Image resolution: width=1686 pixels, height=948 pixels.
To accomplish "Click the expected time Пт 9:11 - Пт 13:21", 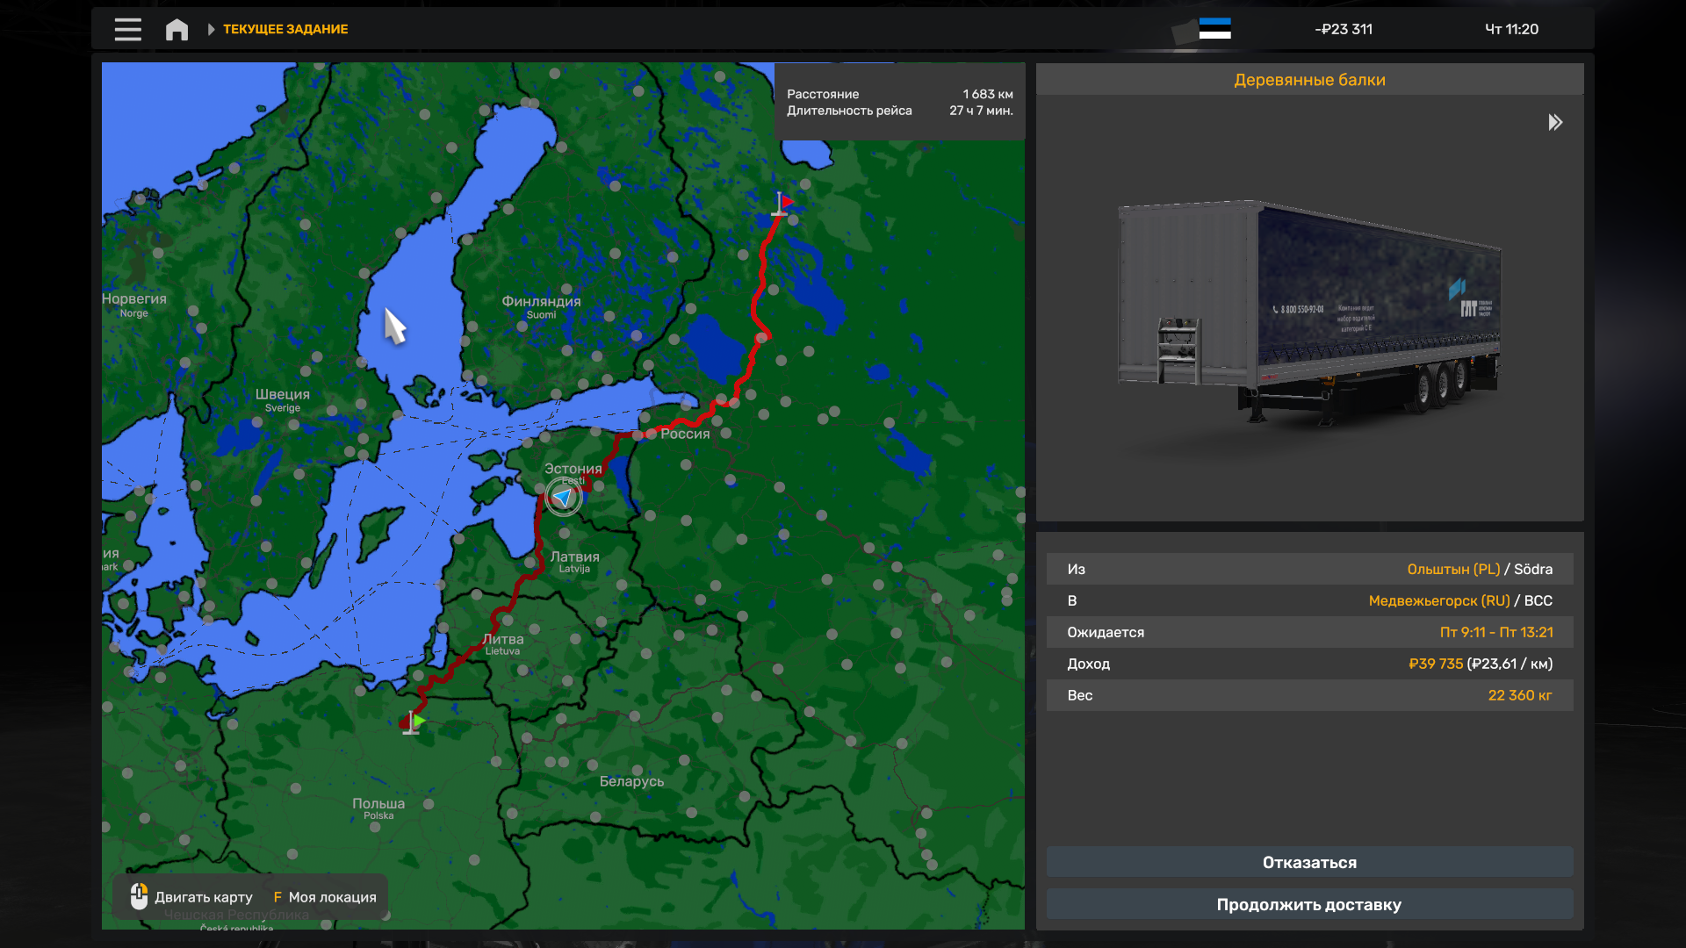I will point(1496,632).
